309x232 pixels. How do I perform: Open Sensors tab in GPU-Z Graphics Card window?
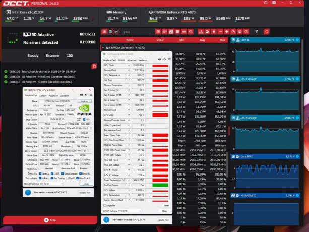(x=43, y=96)
